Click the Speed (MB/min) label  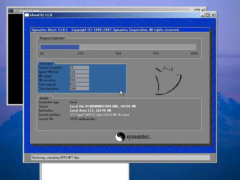point(49,72)
